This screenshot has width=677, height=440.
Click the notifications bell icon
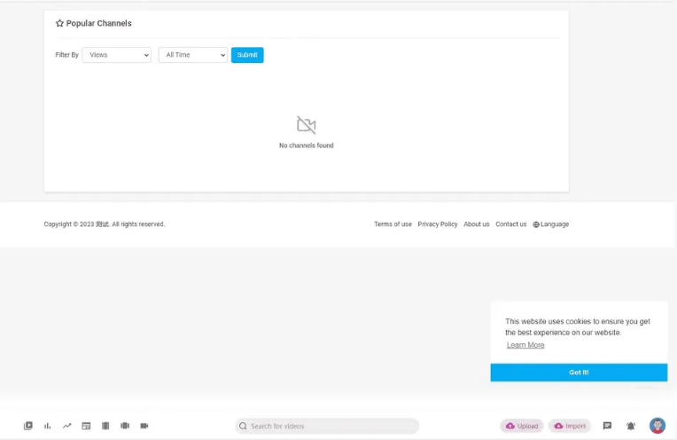tap(631, 426)
